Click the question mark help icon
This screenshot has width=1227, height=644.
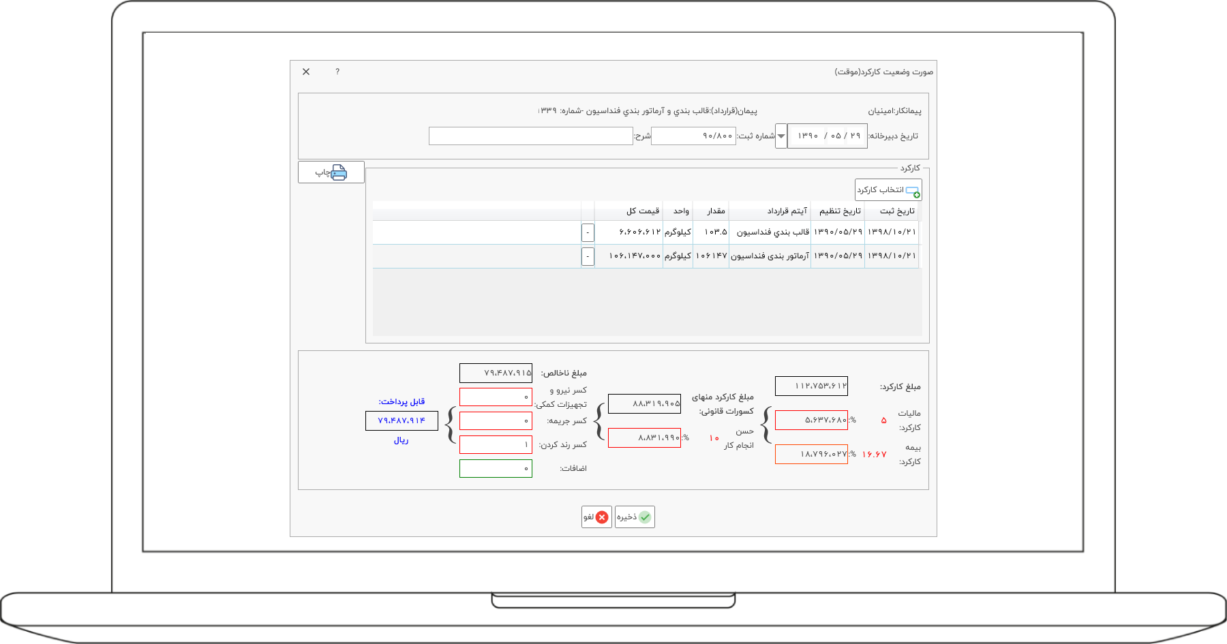click(337, 72)
